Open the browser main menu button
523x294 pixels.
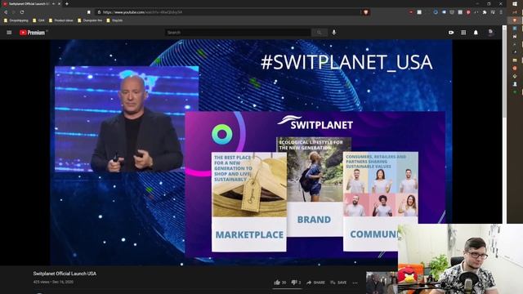tap(501, 12)
